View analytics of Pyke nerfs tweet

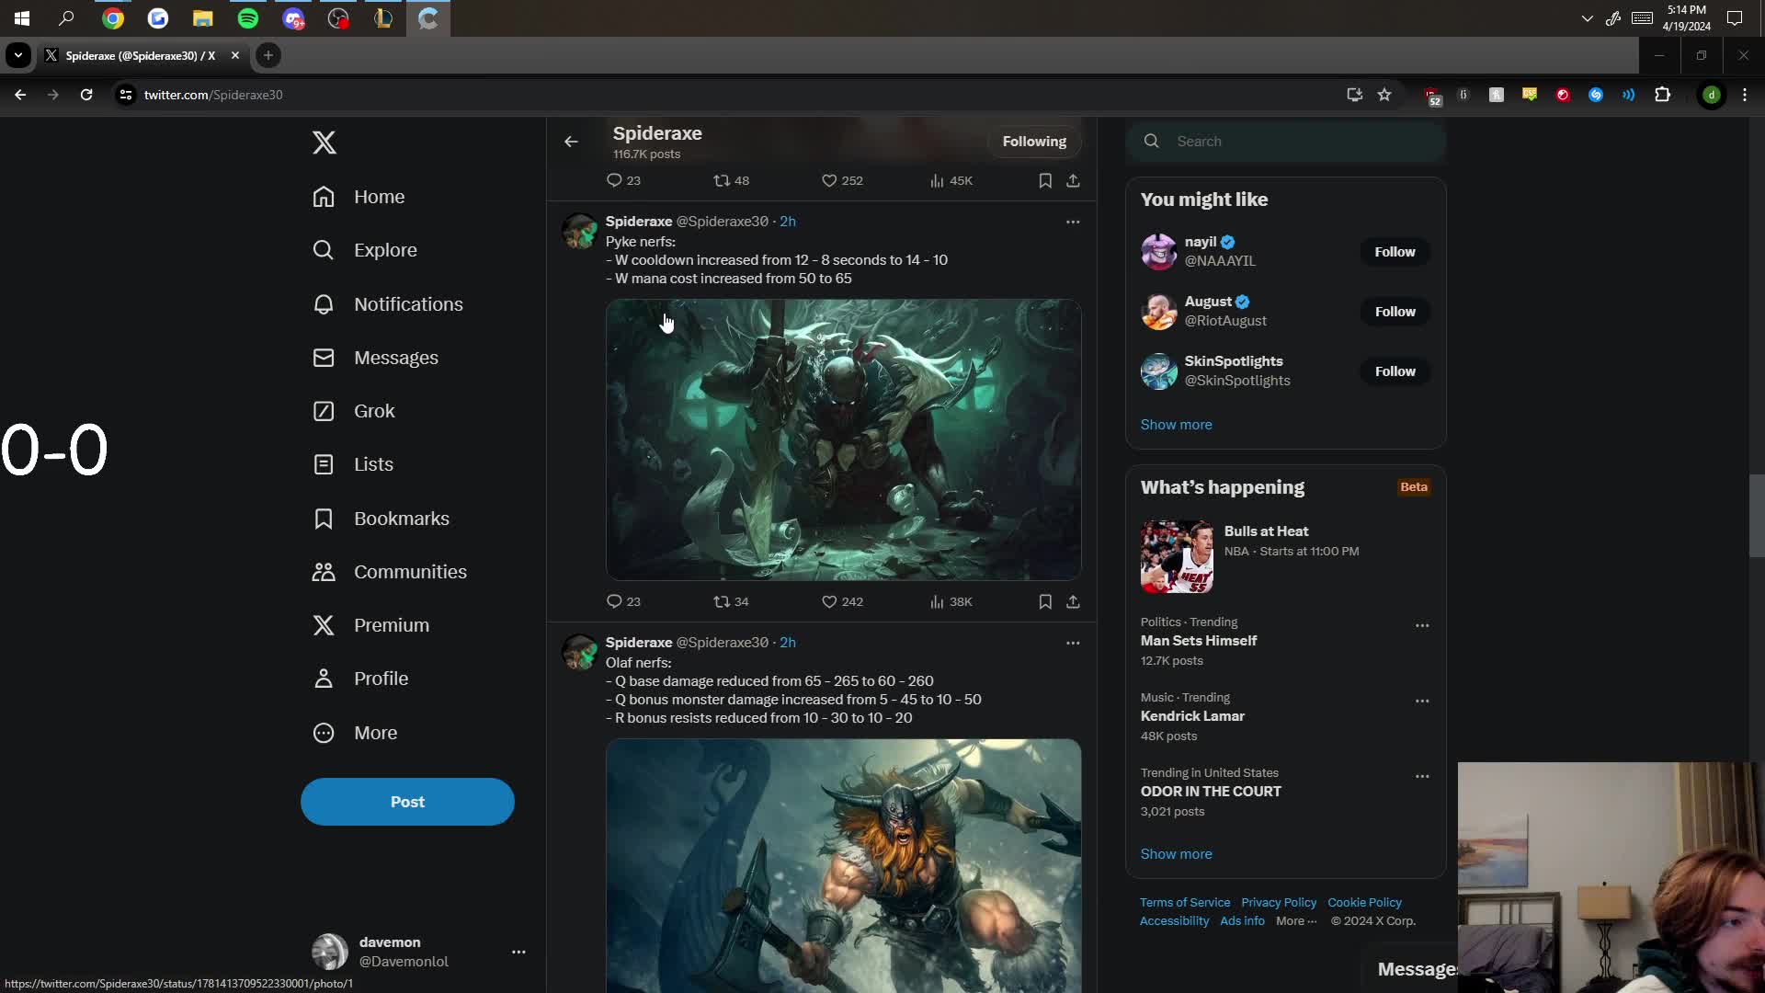click(951, 601)
